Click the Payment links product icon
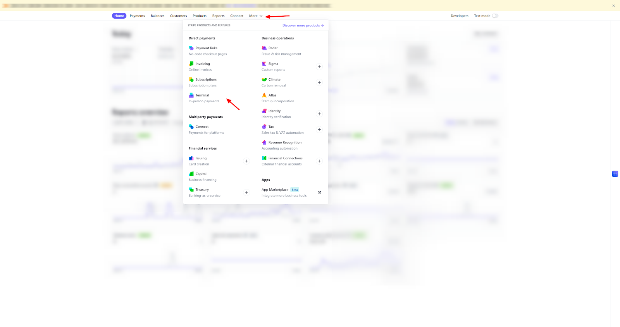Screen dimensions: 620x327 coord(191,48)
